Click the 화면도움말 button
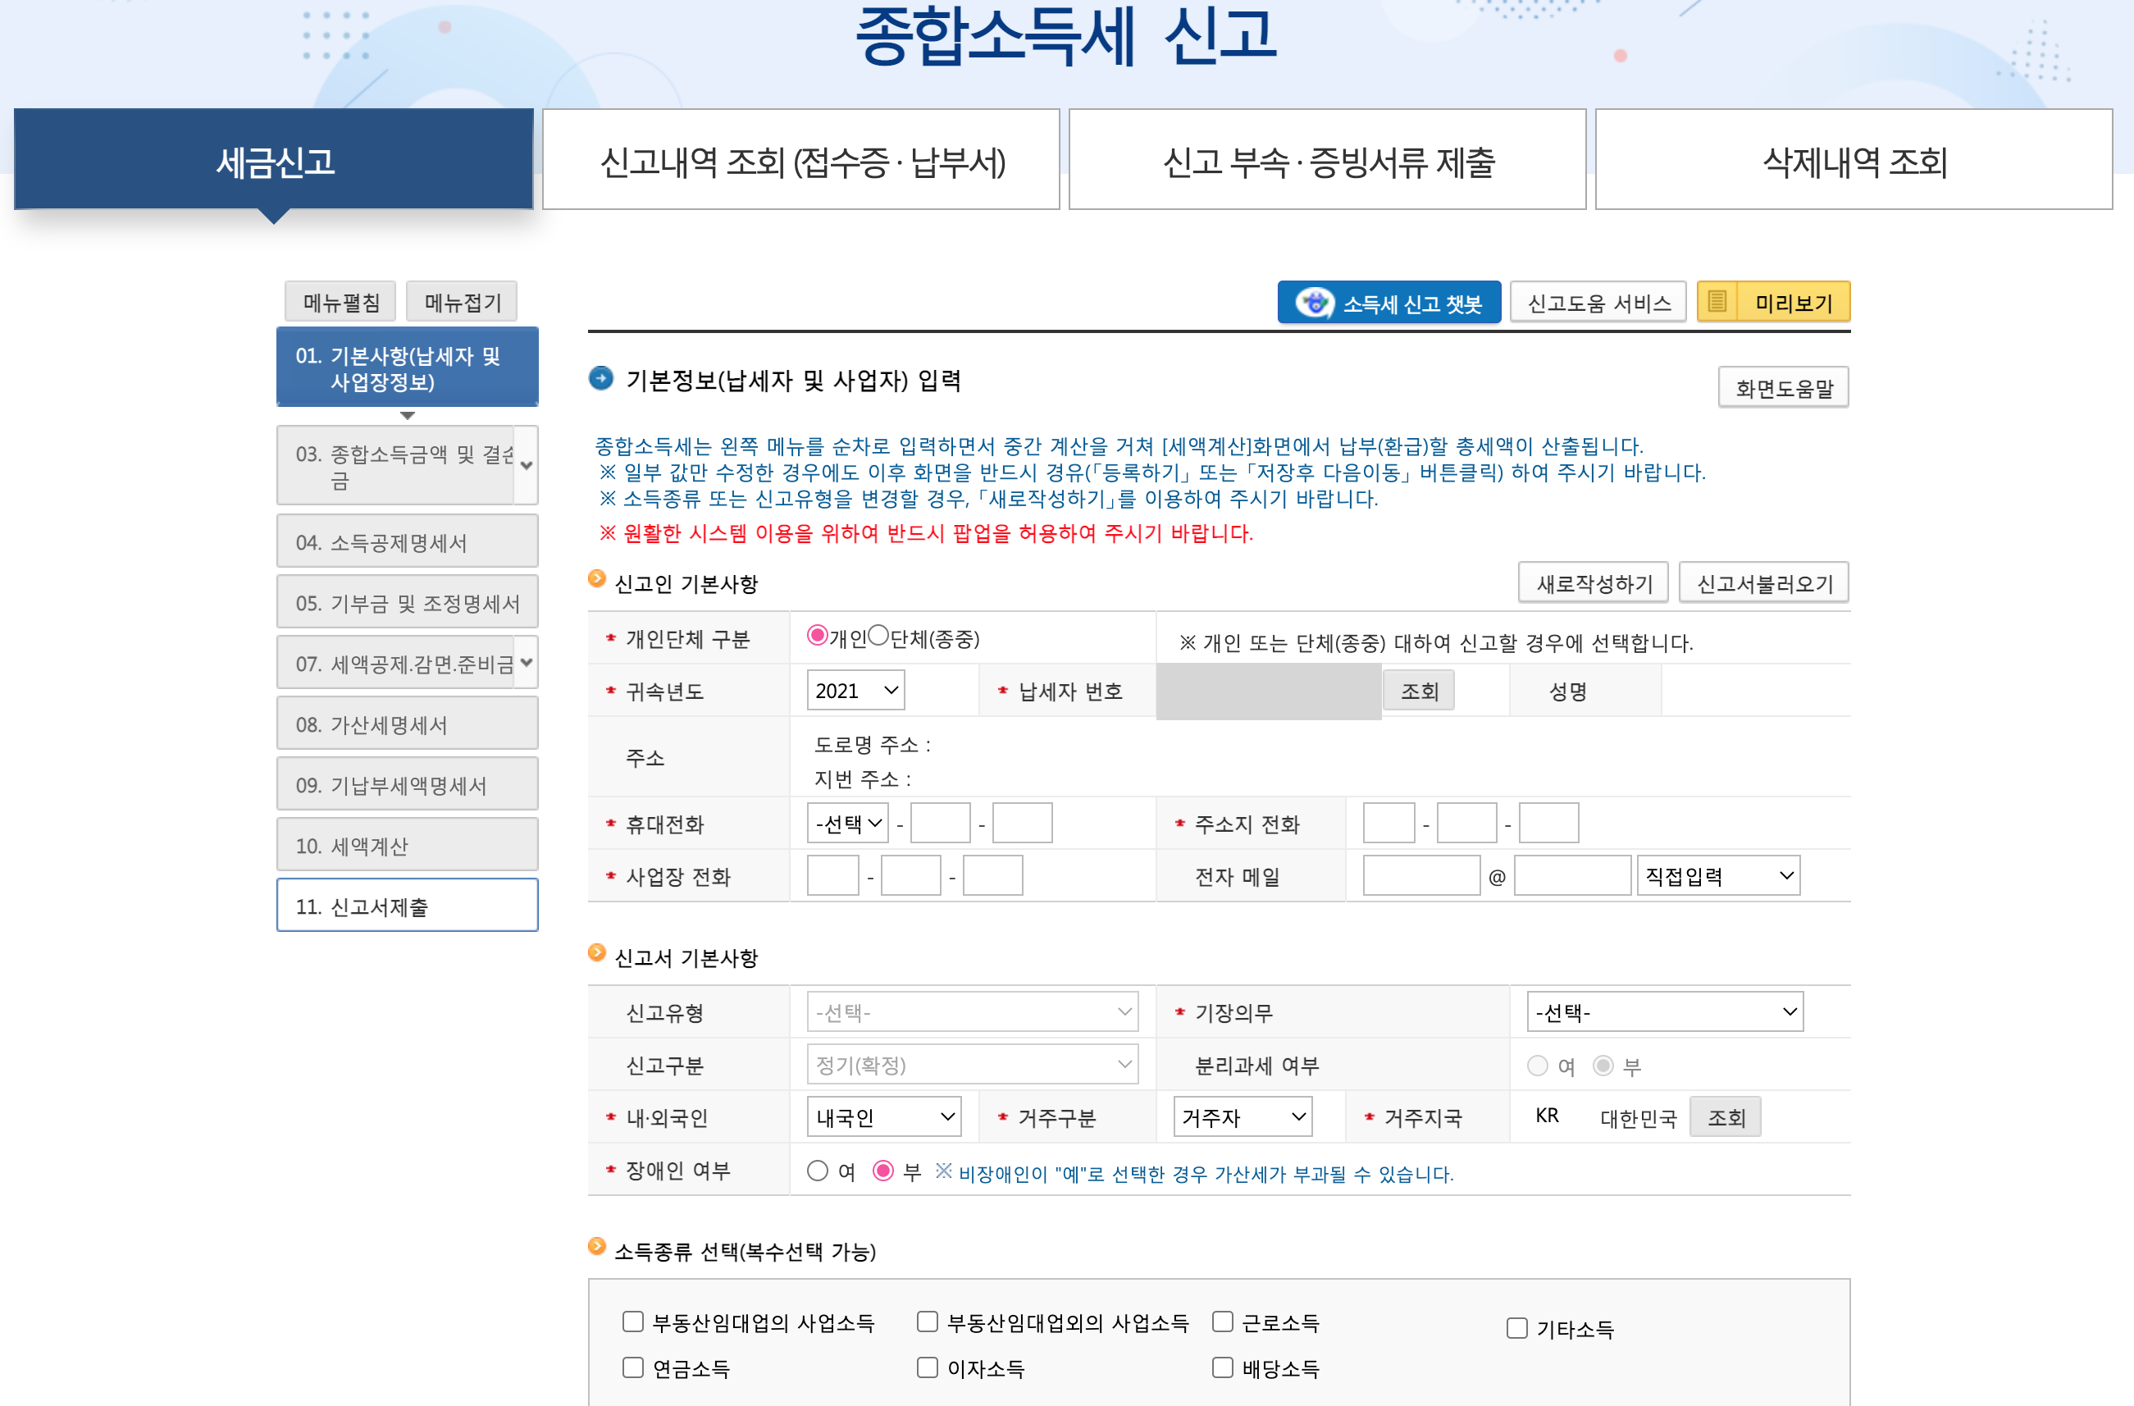 pos(1784,387)
